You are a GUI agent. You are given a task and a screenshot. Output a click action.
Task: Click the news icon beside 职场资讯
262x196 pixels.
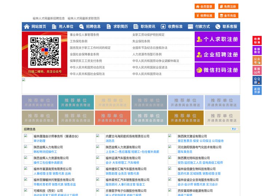136,26
